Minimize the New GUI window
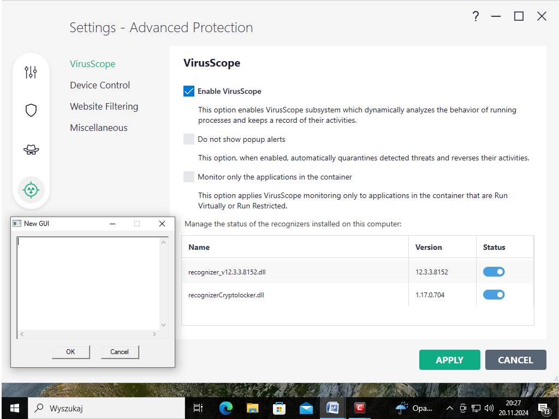This screenshot has height=419, width=559. [x=112, y=223]
